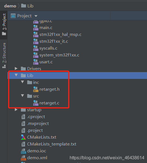The image size is (147, 163).
Task: Select .mxproject file name
Action: (x=38, y=124)
